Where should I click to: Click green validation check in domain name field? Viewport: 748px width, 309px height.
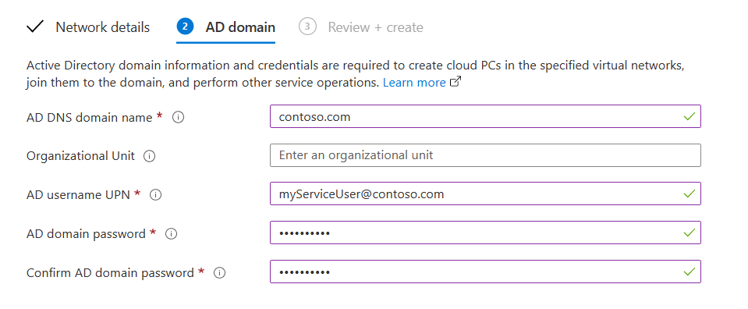point(689,116)
